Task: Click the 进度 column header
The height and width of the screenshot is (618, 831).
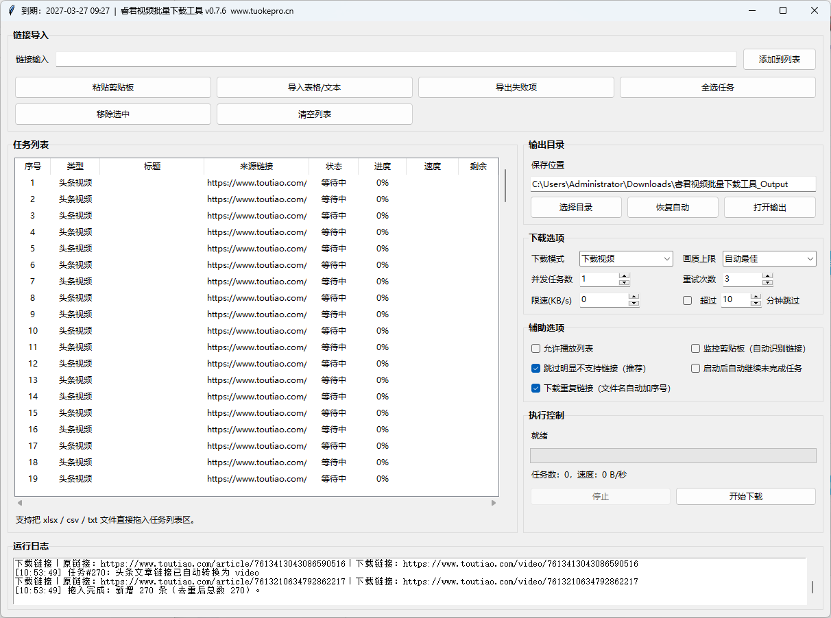Action: tap(383, 166)
